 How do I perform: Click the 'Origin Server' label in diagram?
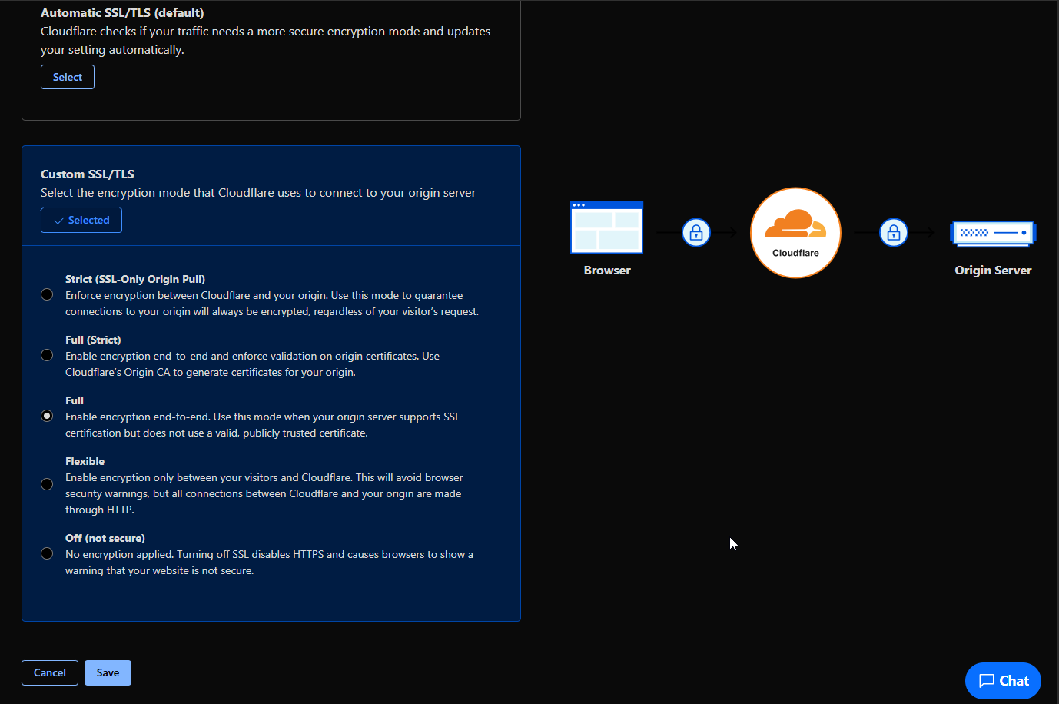[x=993, y=271]
